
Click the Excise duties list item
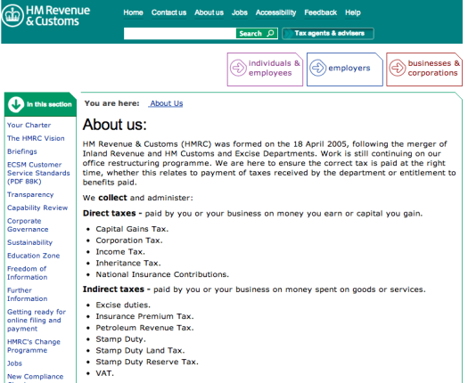(123, 306)
